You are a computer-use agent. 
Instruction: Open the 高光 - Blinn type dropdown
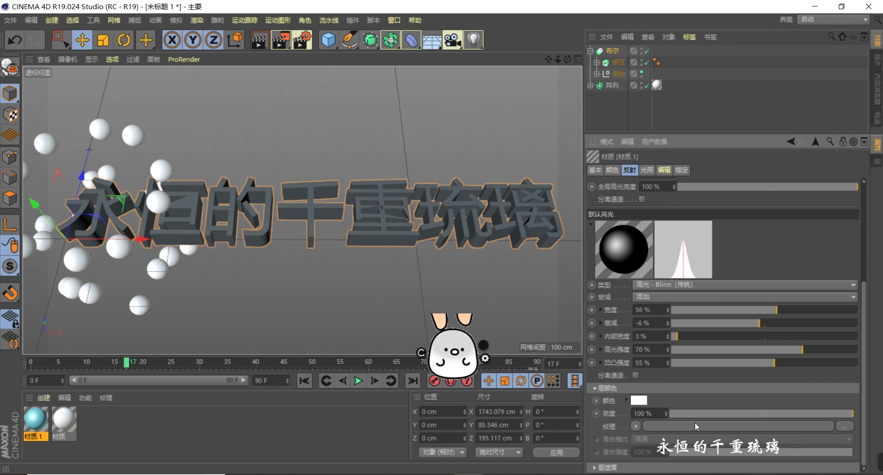point(744,284)
